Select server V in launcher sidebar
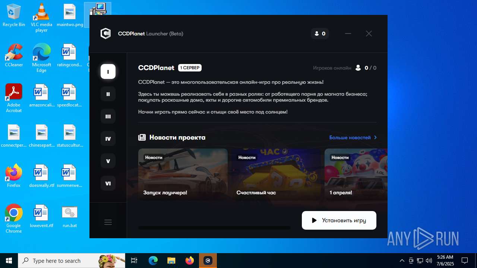 [108, 161]
